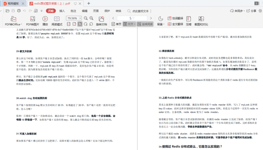The image size is (263, 150).
Task: Open the 插入 menu tab
Action: [x=62, y=11]
